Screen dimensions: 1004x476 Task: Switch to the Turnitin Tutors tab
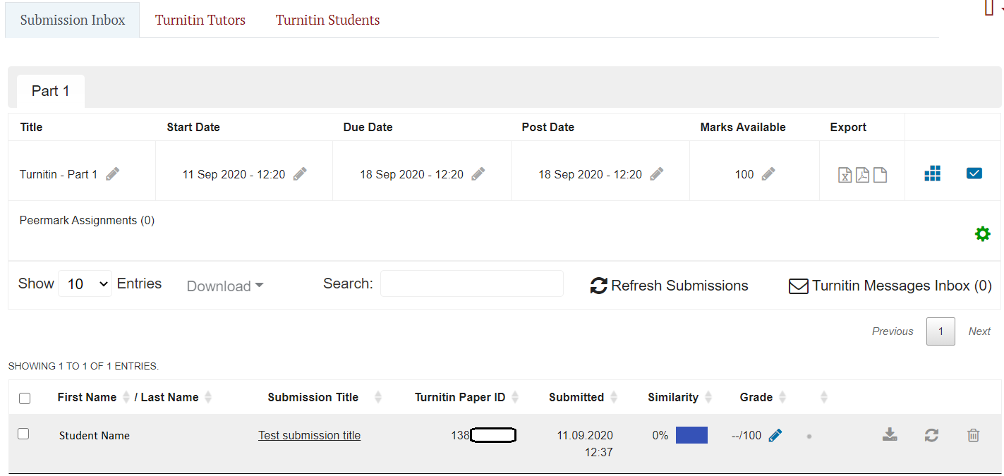click(x=200, y=20)
